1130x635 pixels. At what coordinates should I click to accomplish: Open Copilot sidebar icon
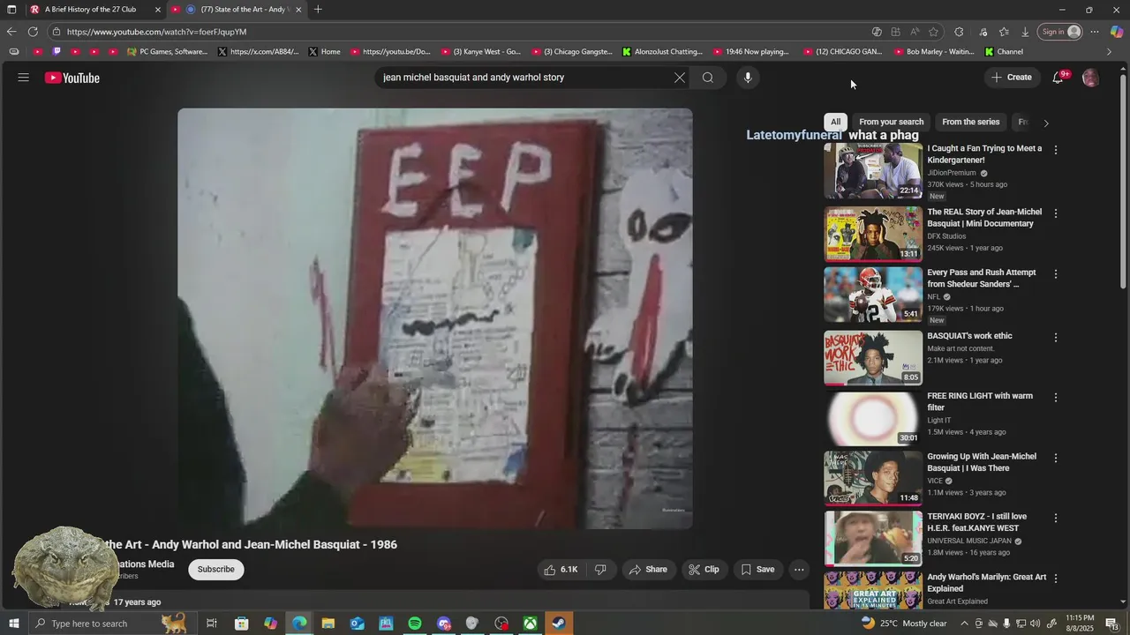pos(1117,32)
